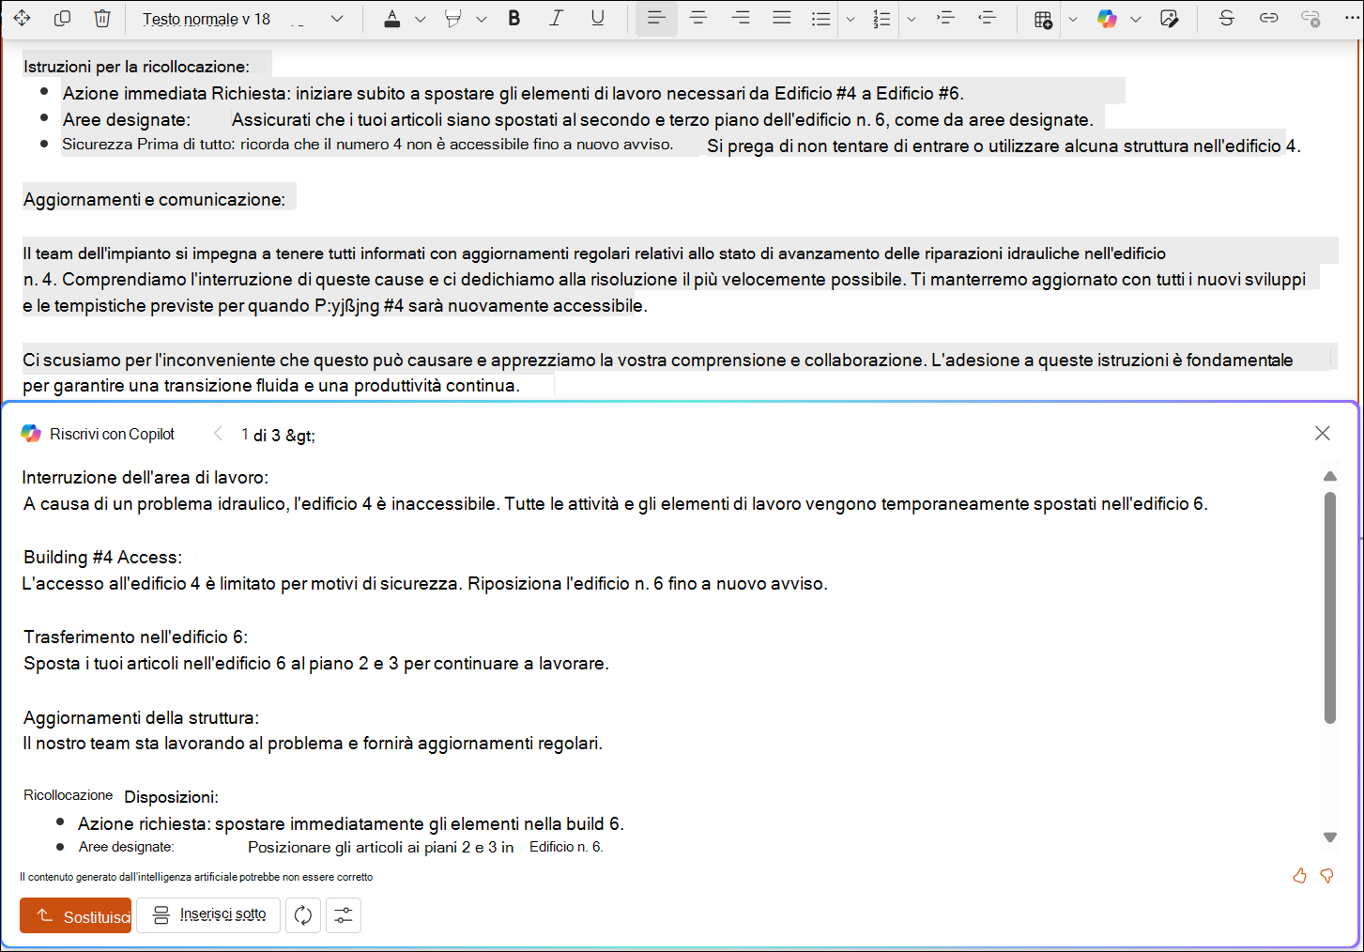Click the copy icon in the toolbar
Viewport: 1364px width, 952px height.
pyautogui.click(x=62, y=19)
